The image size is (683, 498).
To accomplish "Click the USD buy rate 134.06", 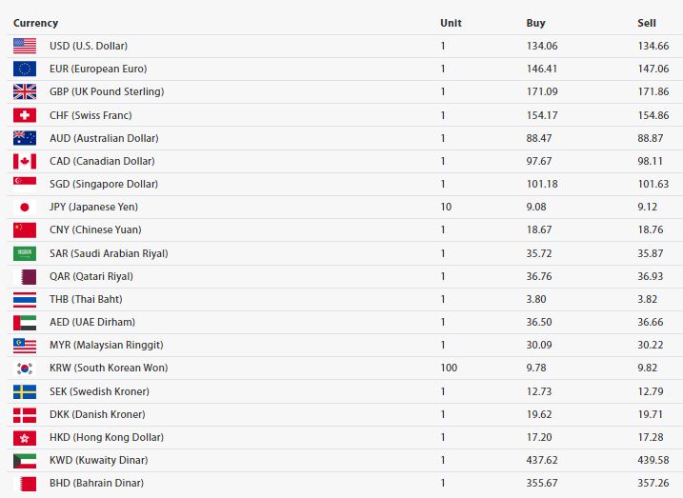I will tap(541, 46).
